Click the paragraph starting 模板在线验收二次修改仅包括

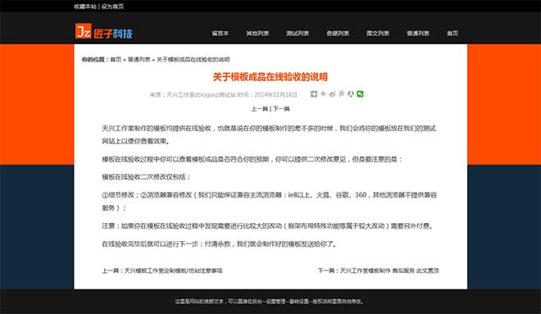(146, 177)
